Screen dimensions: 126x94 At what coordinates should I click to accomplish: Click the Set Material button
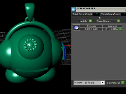[x=113, y=83]
